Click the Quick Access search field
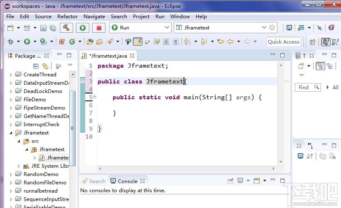The image size is (341, 208). [284, 42]
